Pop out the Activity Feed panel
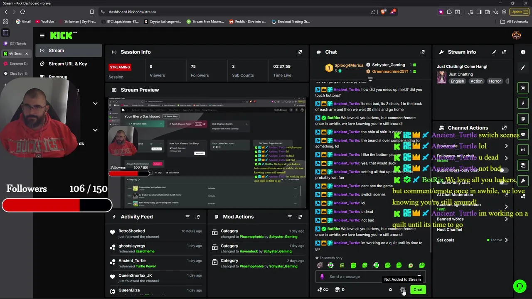Image resolution: width=532 pixels, height=299 pixels. click(197, 217)
